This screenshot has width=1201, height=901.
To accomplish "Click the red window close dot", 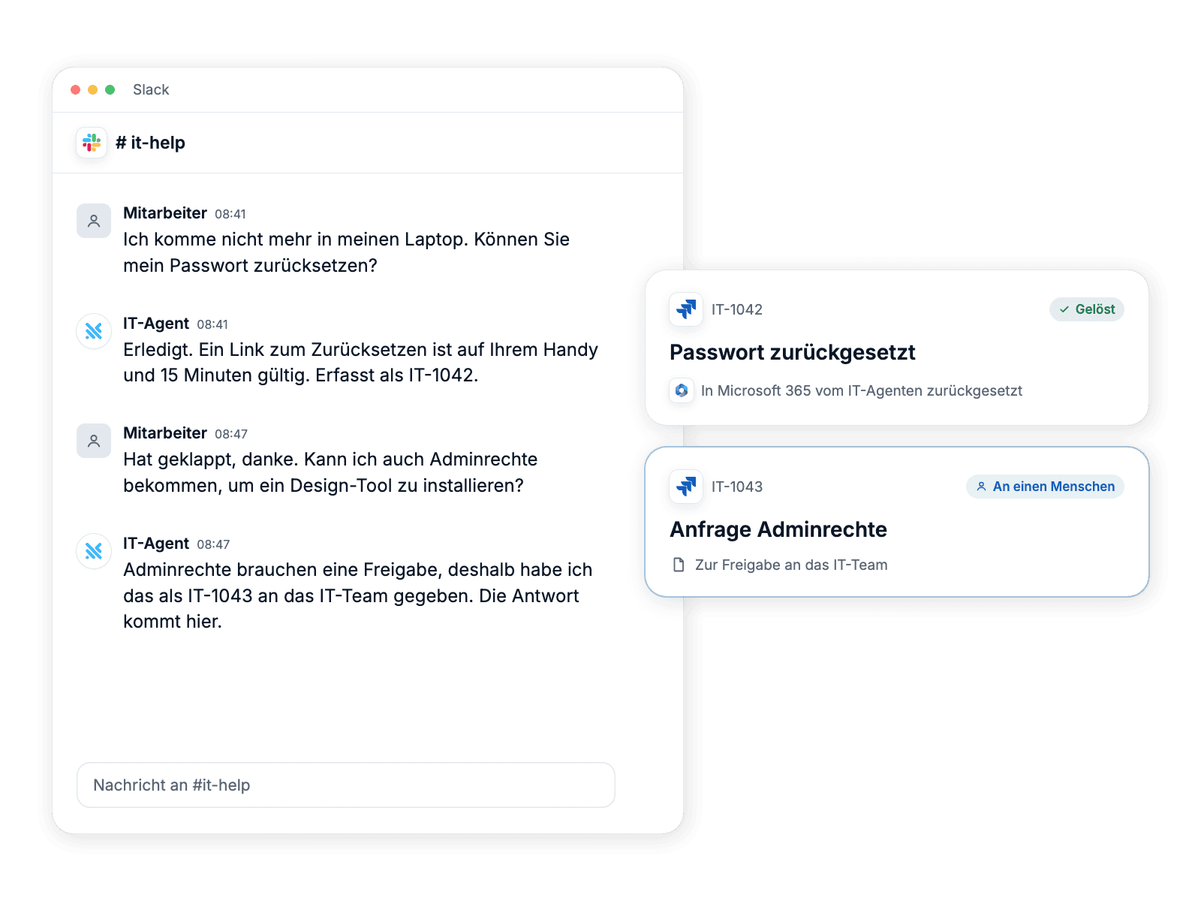I will 76,89.
